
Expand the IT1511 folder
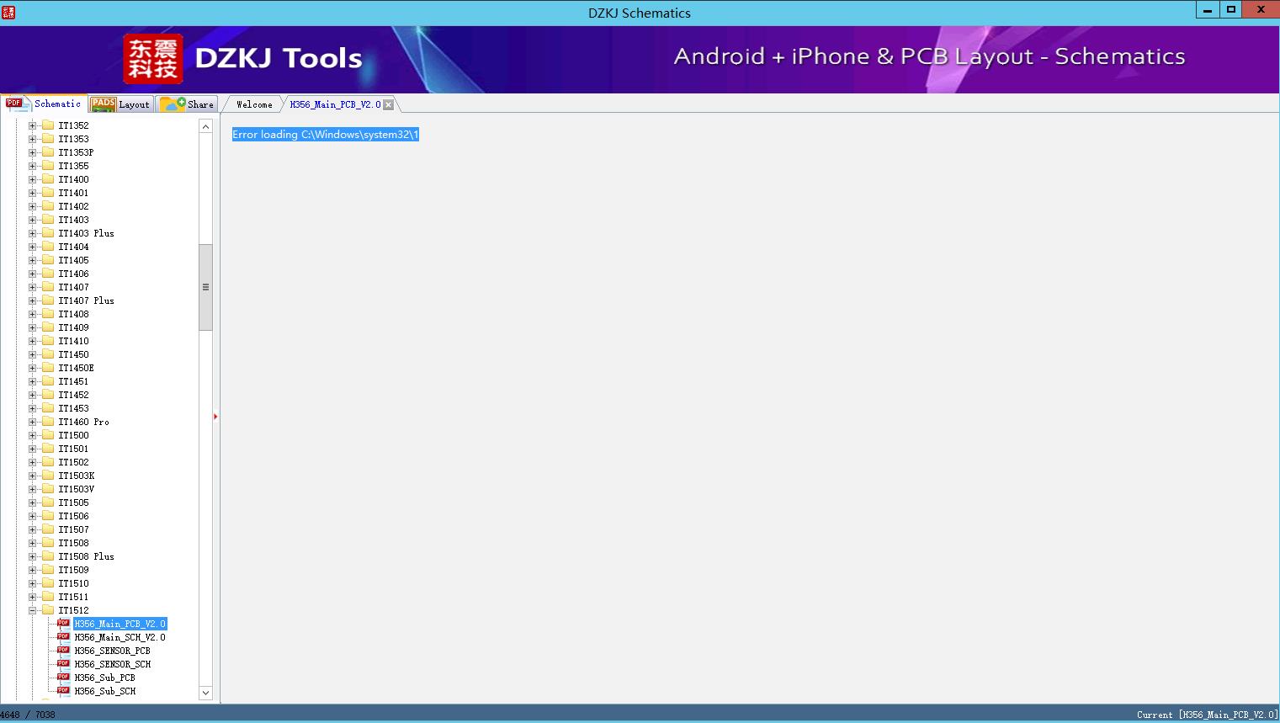(x=33, y=597)
